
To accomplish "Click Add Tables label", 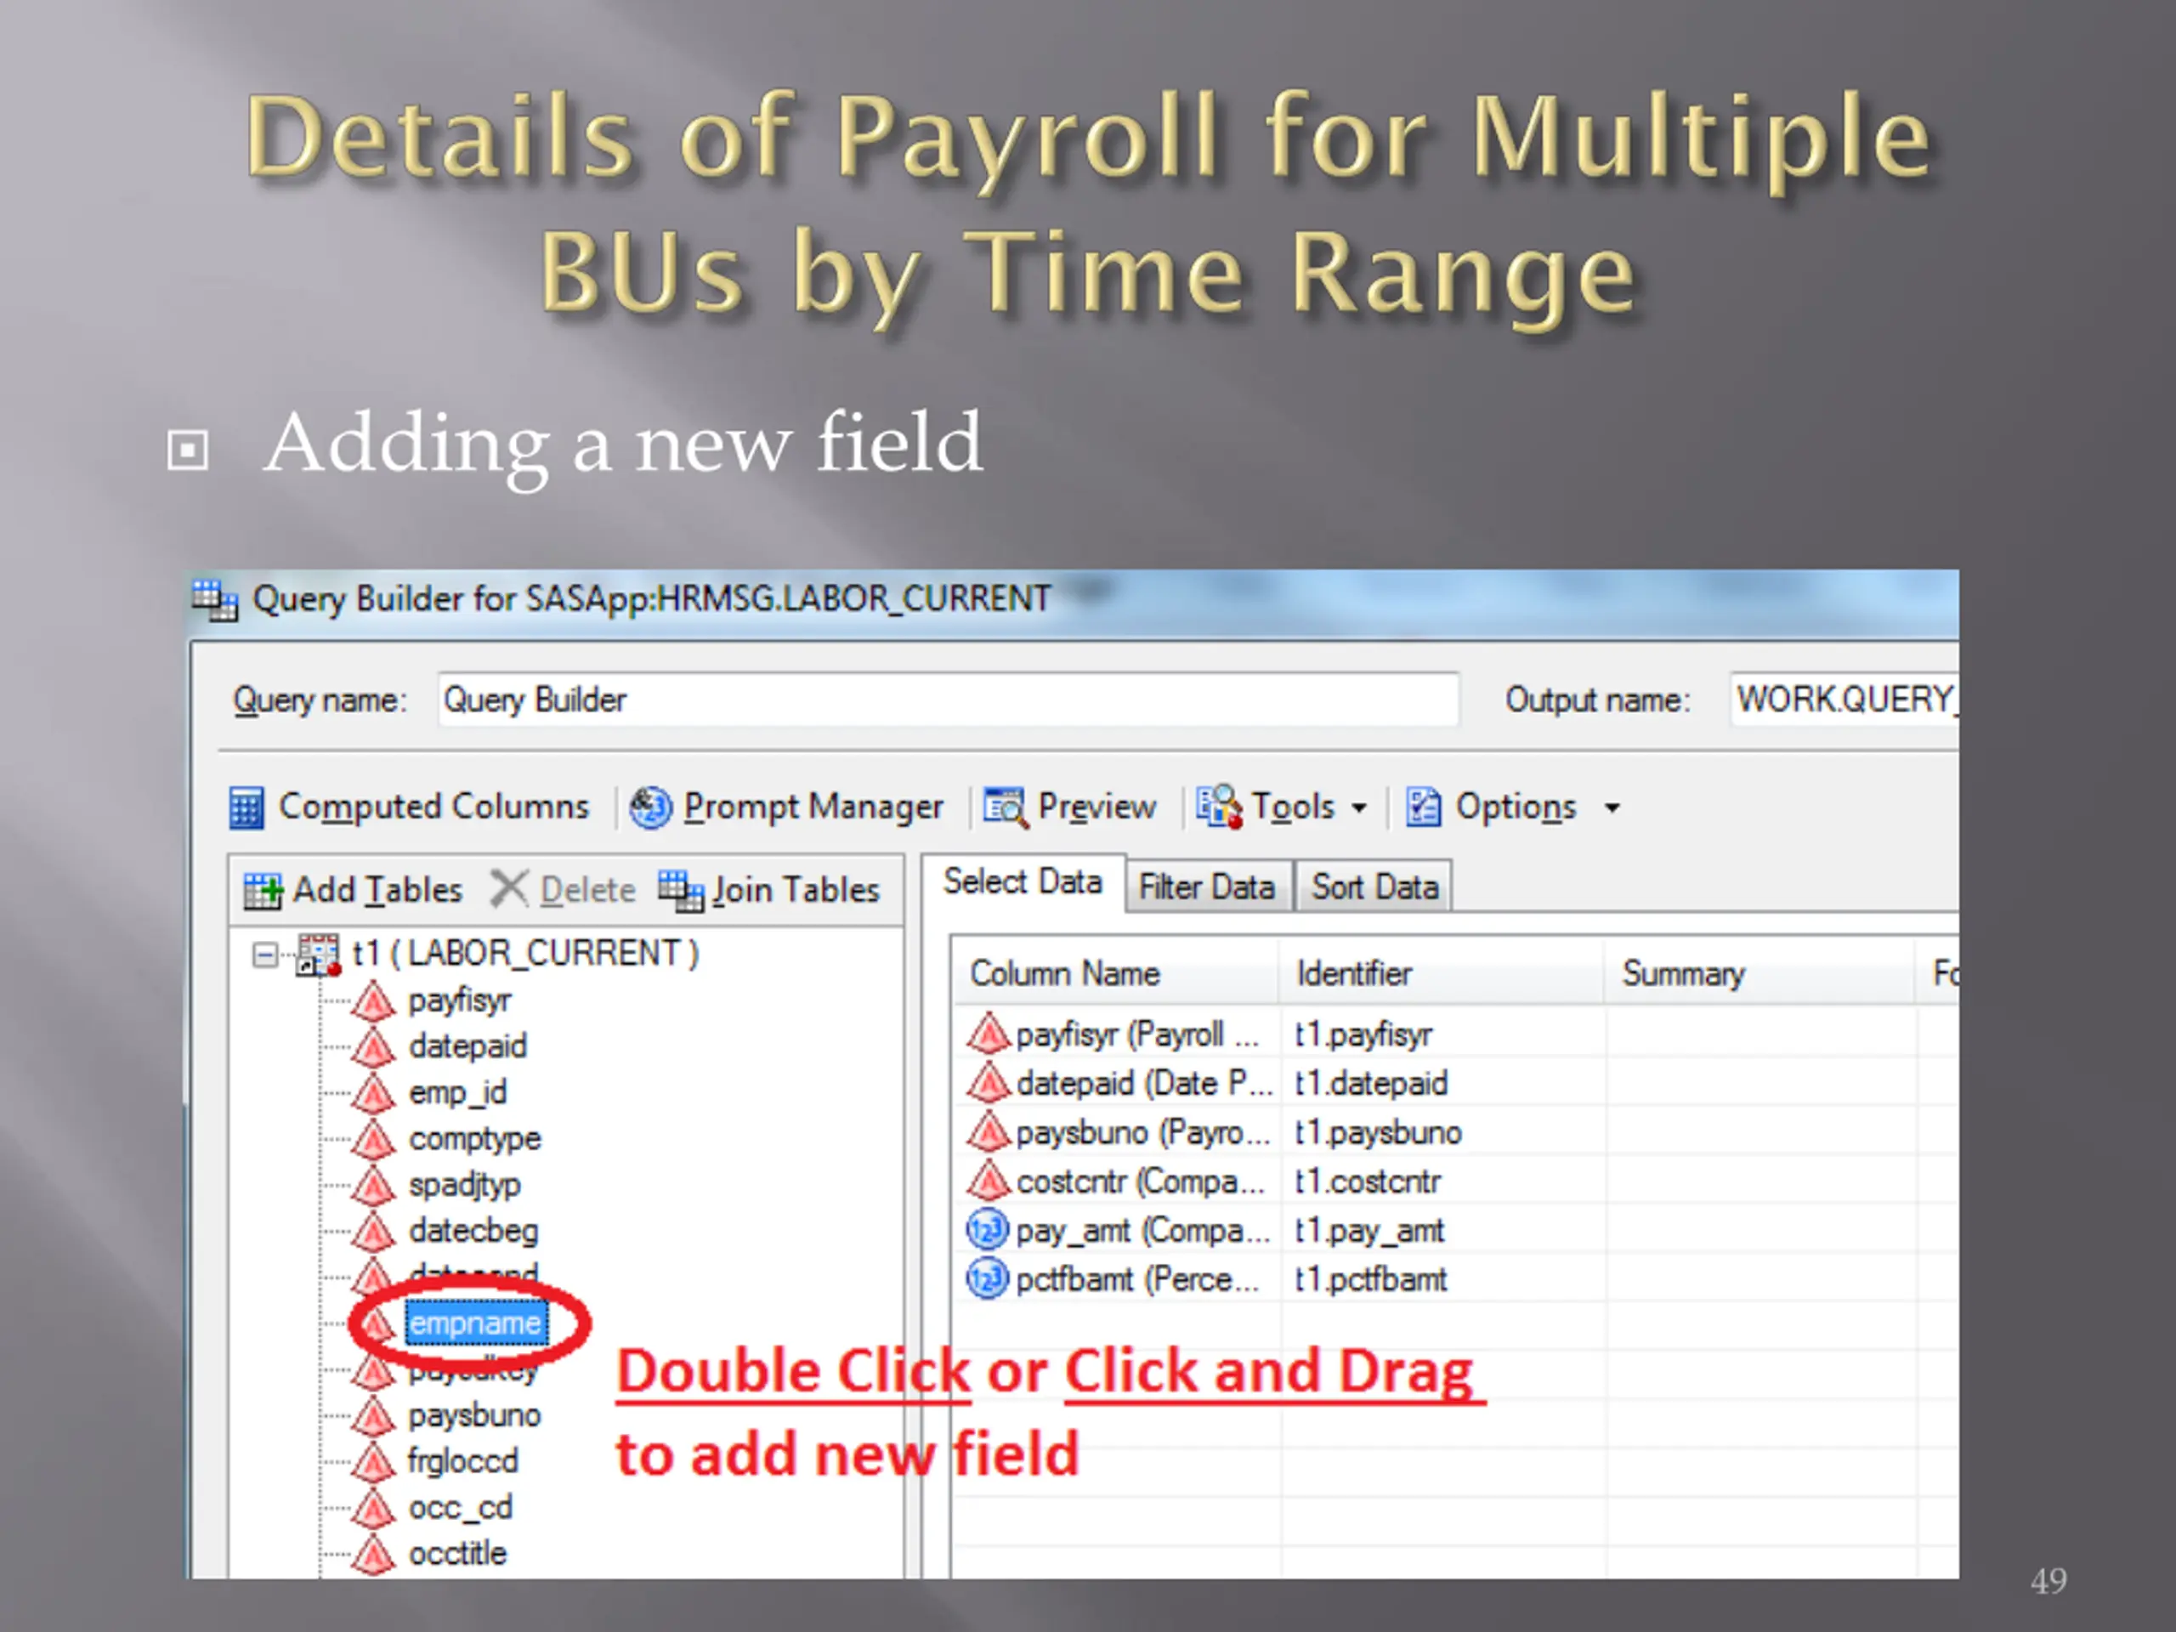I will point(377,892).
